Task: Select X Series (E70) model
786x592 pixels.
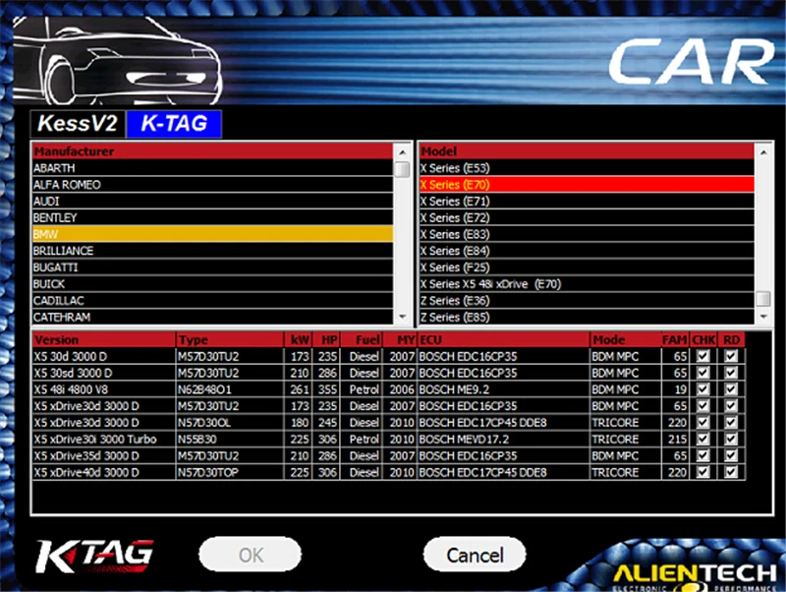Action: (x=587, y=184)
